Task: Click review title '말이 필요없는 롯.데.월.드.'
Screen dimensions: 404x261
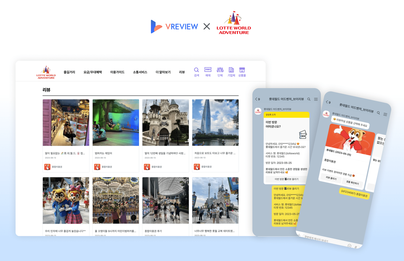Action: [65, 153]
